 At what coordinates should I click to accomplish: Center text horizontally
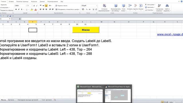43,9
